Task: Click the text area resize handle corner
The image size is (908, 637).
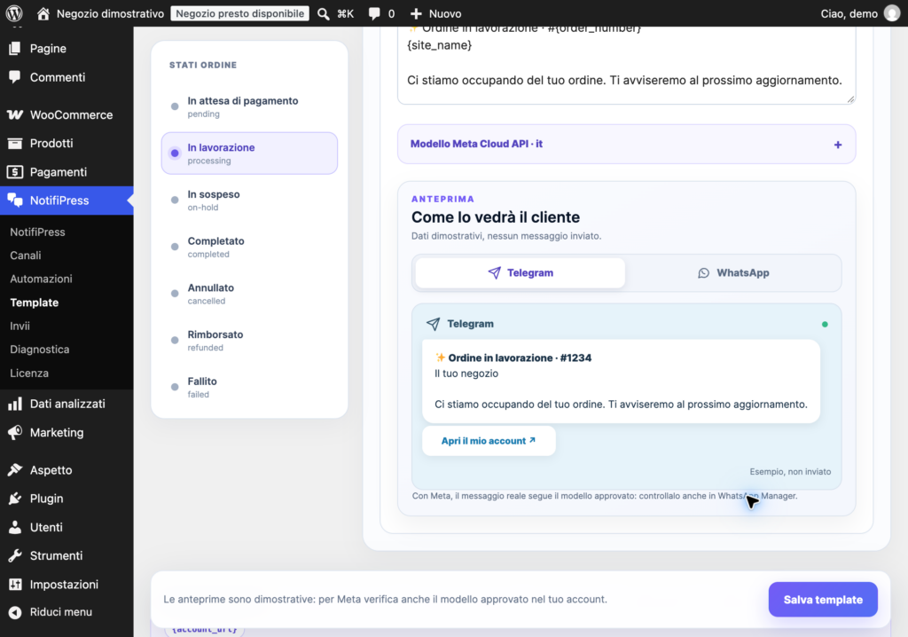Action: coord(850,99)
